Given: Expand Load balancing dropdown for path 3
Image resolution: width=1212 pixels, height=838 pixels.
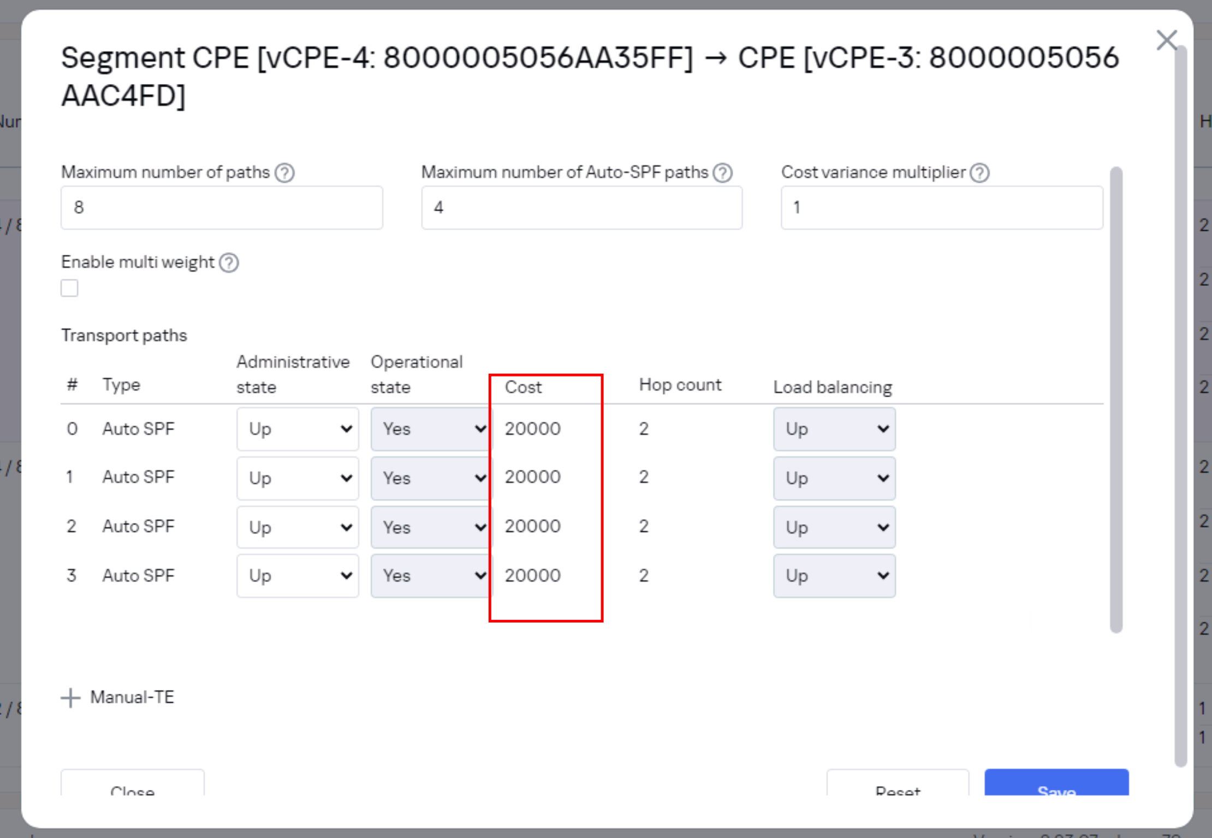Looking at the screenshot, I should 834,576.
